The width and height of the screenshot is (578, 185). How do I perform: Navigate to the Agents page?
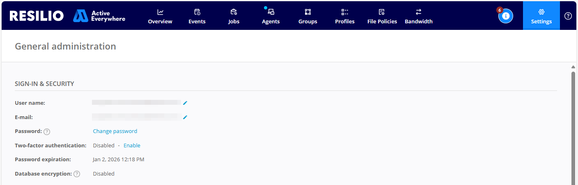(x=271, y=16)
